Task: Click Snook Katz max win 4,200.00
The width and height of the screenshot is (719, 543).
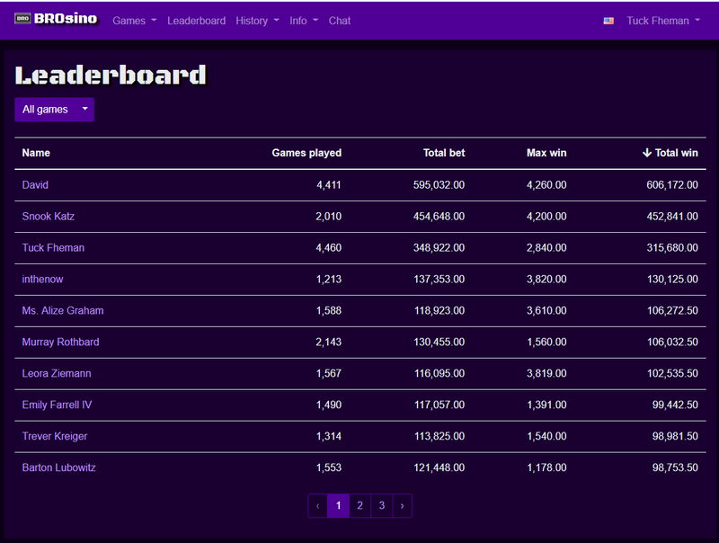Action: coord(546,217)
